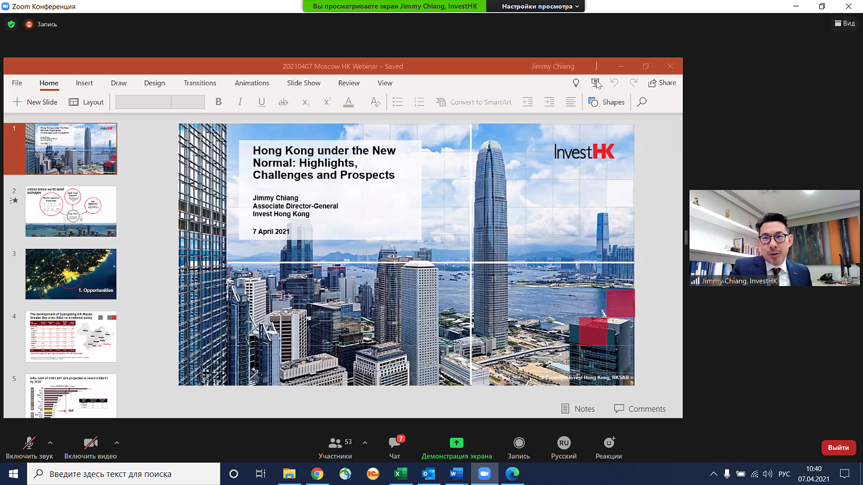
Task: Switch to the Design ribbon tab
Action: point(154,83)
